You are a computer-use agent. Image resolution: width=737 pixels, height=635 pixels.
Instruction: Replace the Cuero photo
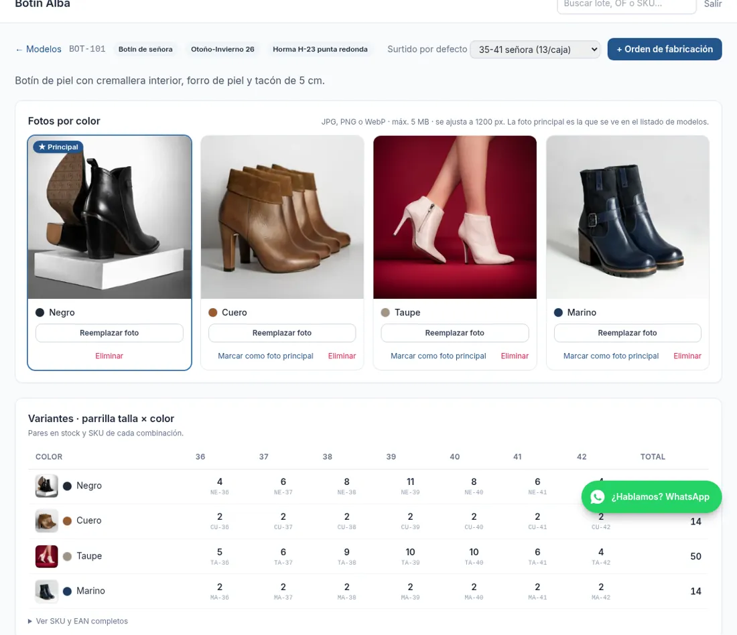(282, 333)
